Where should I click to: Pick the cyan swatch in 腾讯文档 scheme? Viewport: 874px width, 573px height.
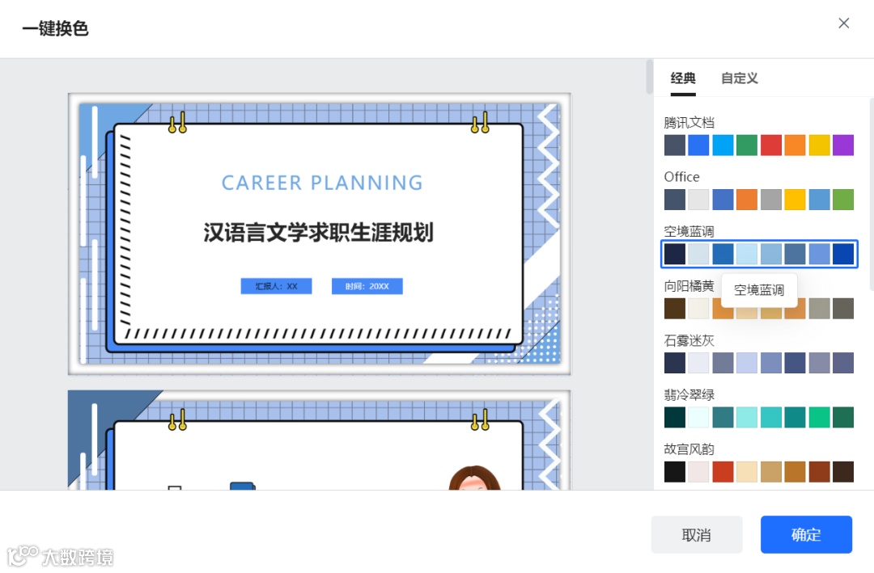[x=723, y=145]
